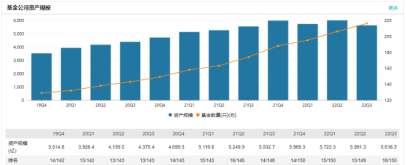Select the orange line marker at 21Q3
The width and height of the screenshot is (406, 165).
click(x=249, y=57)
